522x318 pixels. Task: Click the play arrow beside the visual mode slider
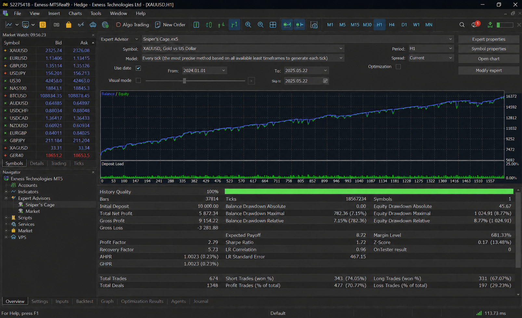coord(251,81)
